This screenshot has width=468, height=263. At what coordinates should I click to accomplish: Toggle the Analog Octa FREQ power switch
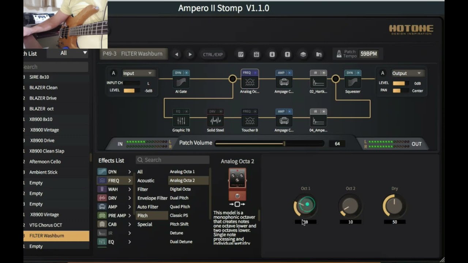[x=255, y=73]
